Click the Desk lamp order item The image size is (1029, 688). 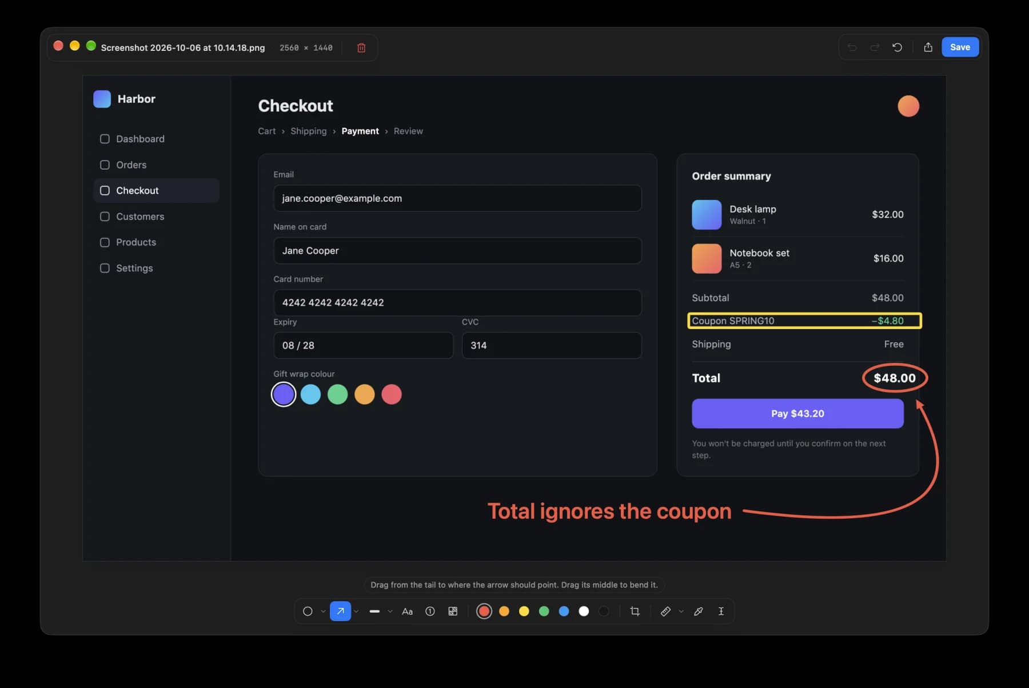[x=797, y=214]
